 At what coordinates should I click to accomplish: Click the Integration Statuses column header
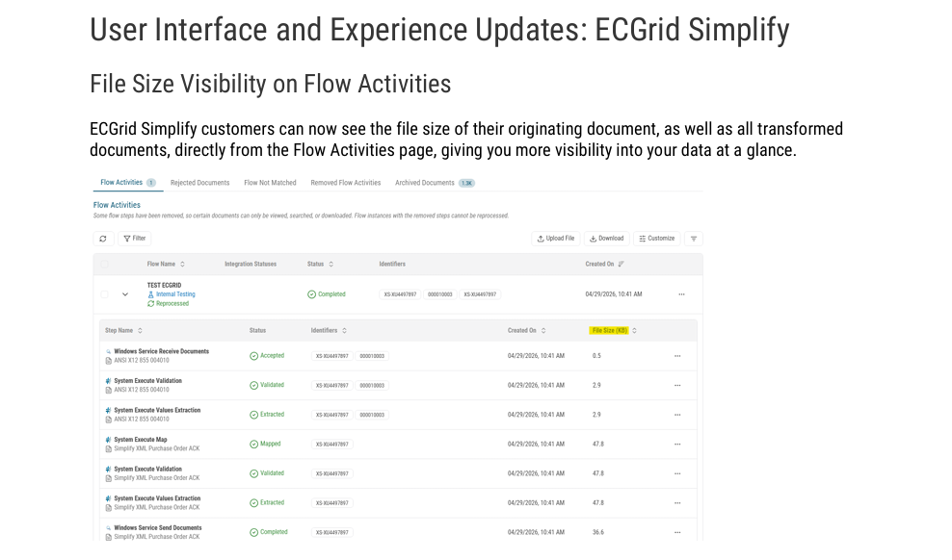(x=251, y=265)
